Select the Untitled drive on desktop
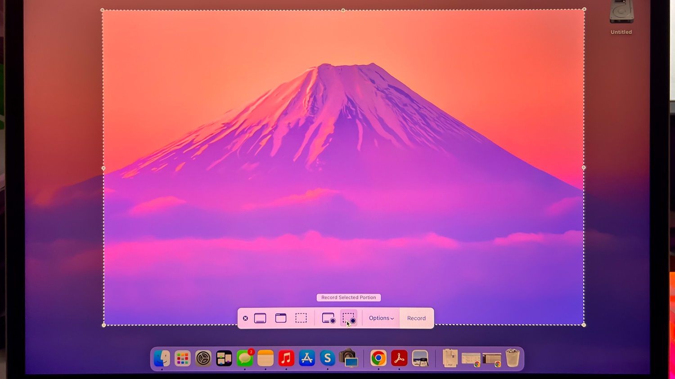 pos(621,17)
